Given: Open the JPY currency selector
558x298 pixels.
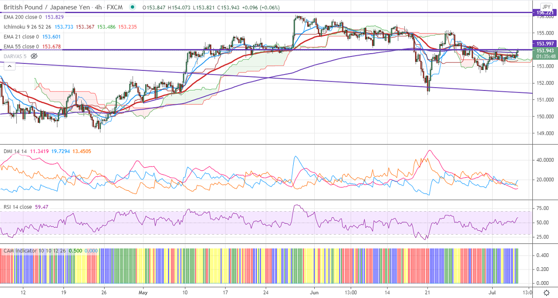Looking at the screenshot, I should (x=546, y=7).
